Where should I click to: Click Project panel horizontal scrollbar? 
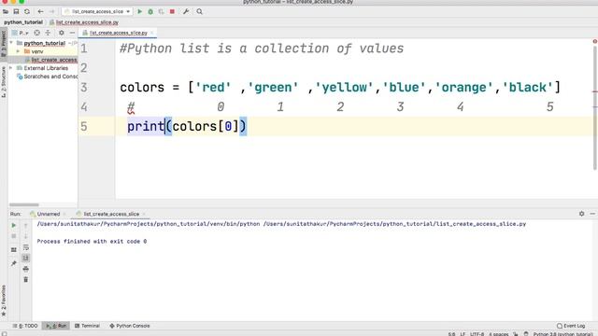[x=24, y=205]
